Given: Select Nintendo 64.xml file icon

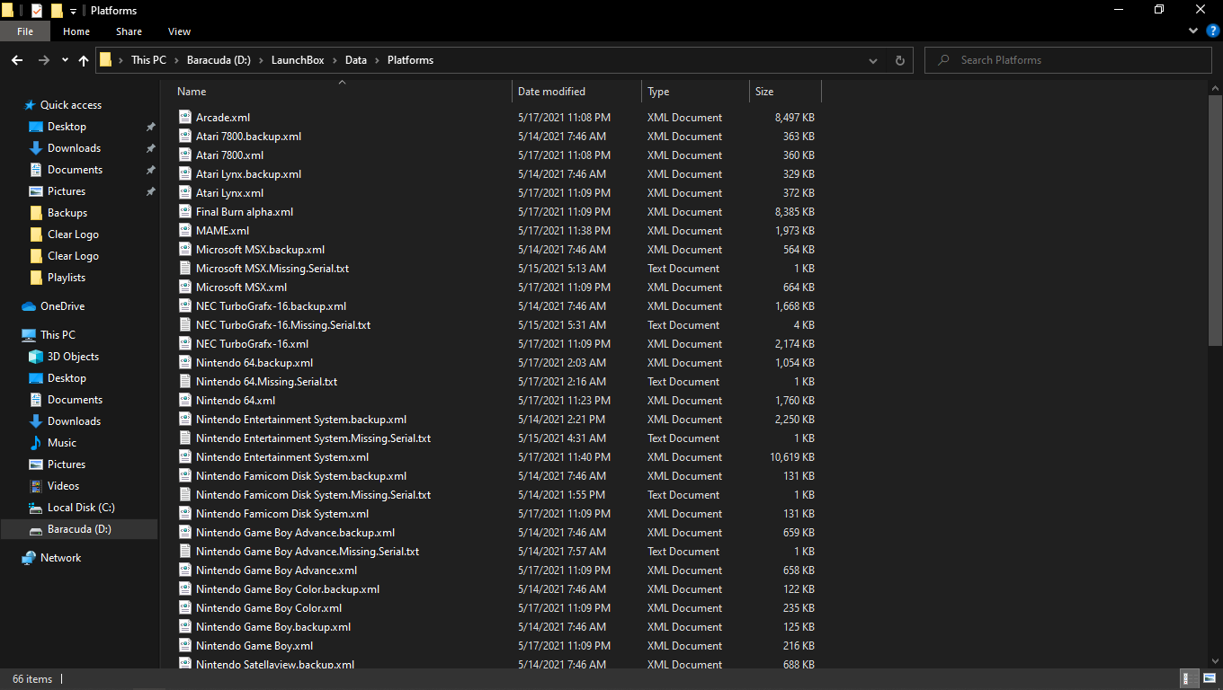Looking at the screenshot, I should point(185,401).
